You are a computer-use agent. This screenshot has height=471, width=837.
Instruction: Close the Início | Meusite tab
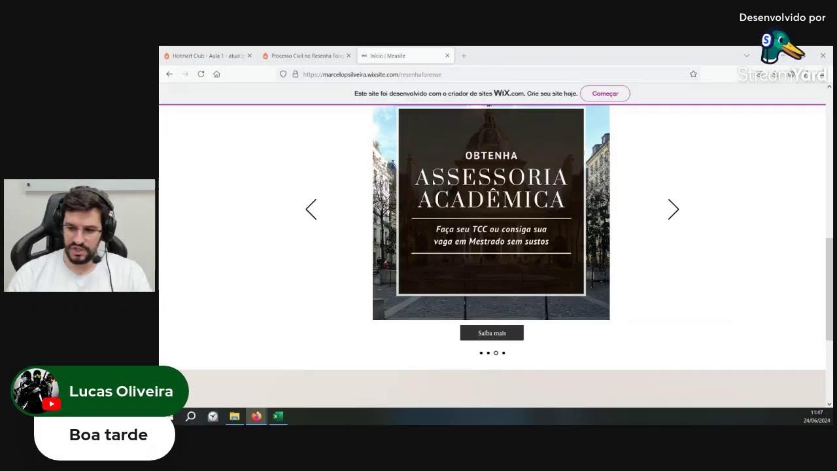tap(447, 56)
